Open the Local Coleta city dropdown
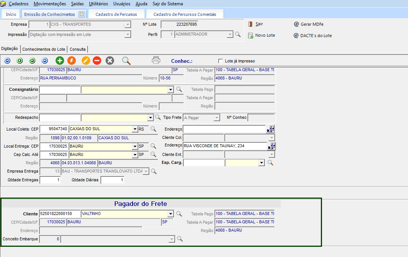 (x=134, y=129)
